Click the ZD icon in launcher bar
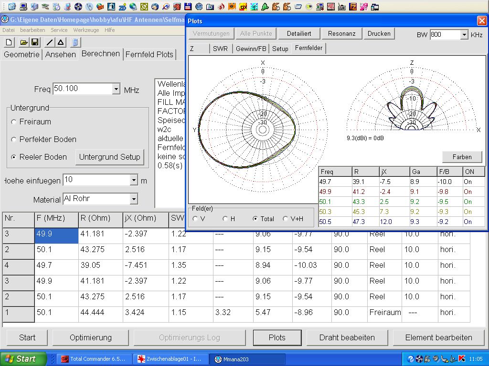This screenshot has height=366, width=489. (x=122, y=7)
